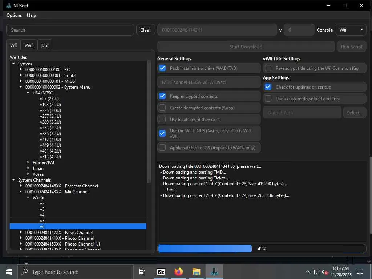Select System Menu v513 (4.3U)
The width and height of the screenshot is (372, 279).
pos(50,157)
